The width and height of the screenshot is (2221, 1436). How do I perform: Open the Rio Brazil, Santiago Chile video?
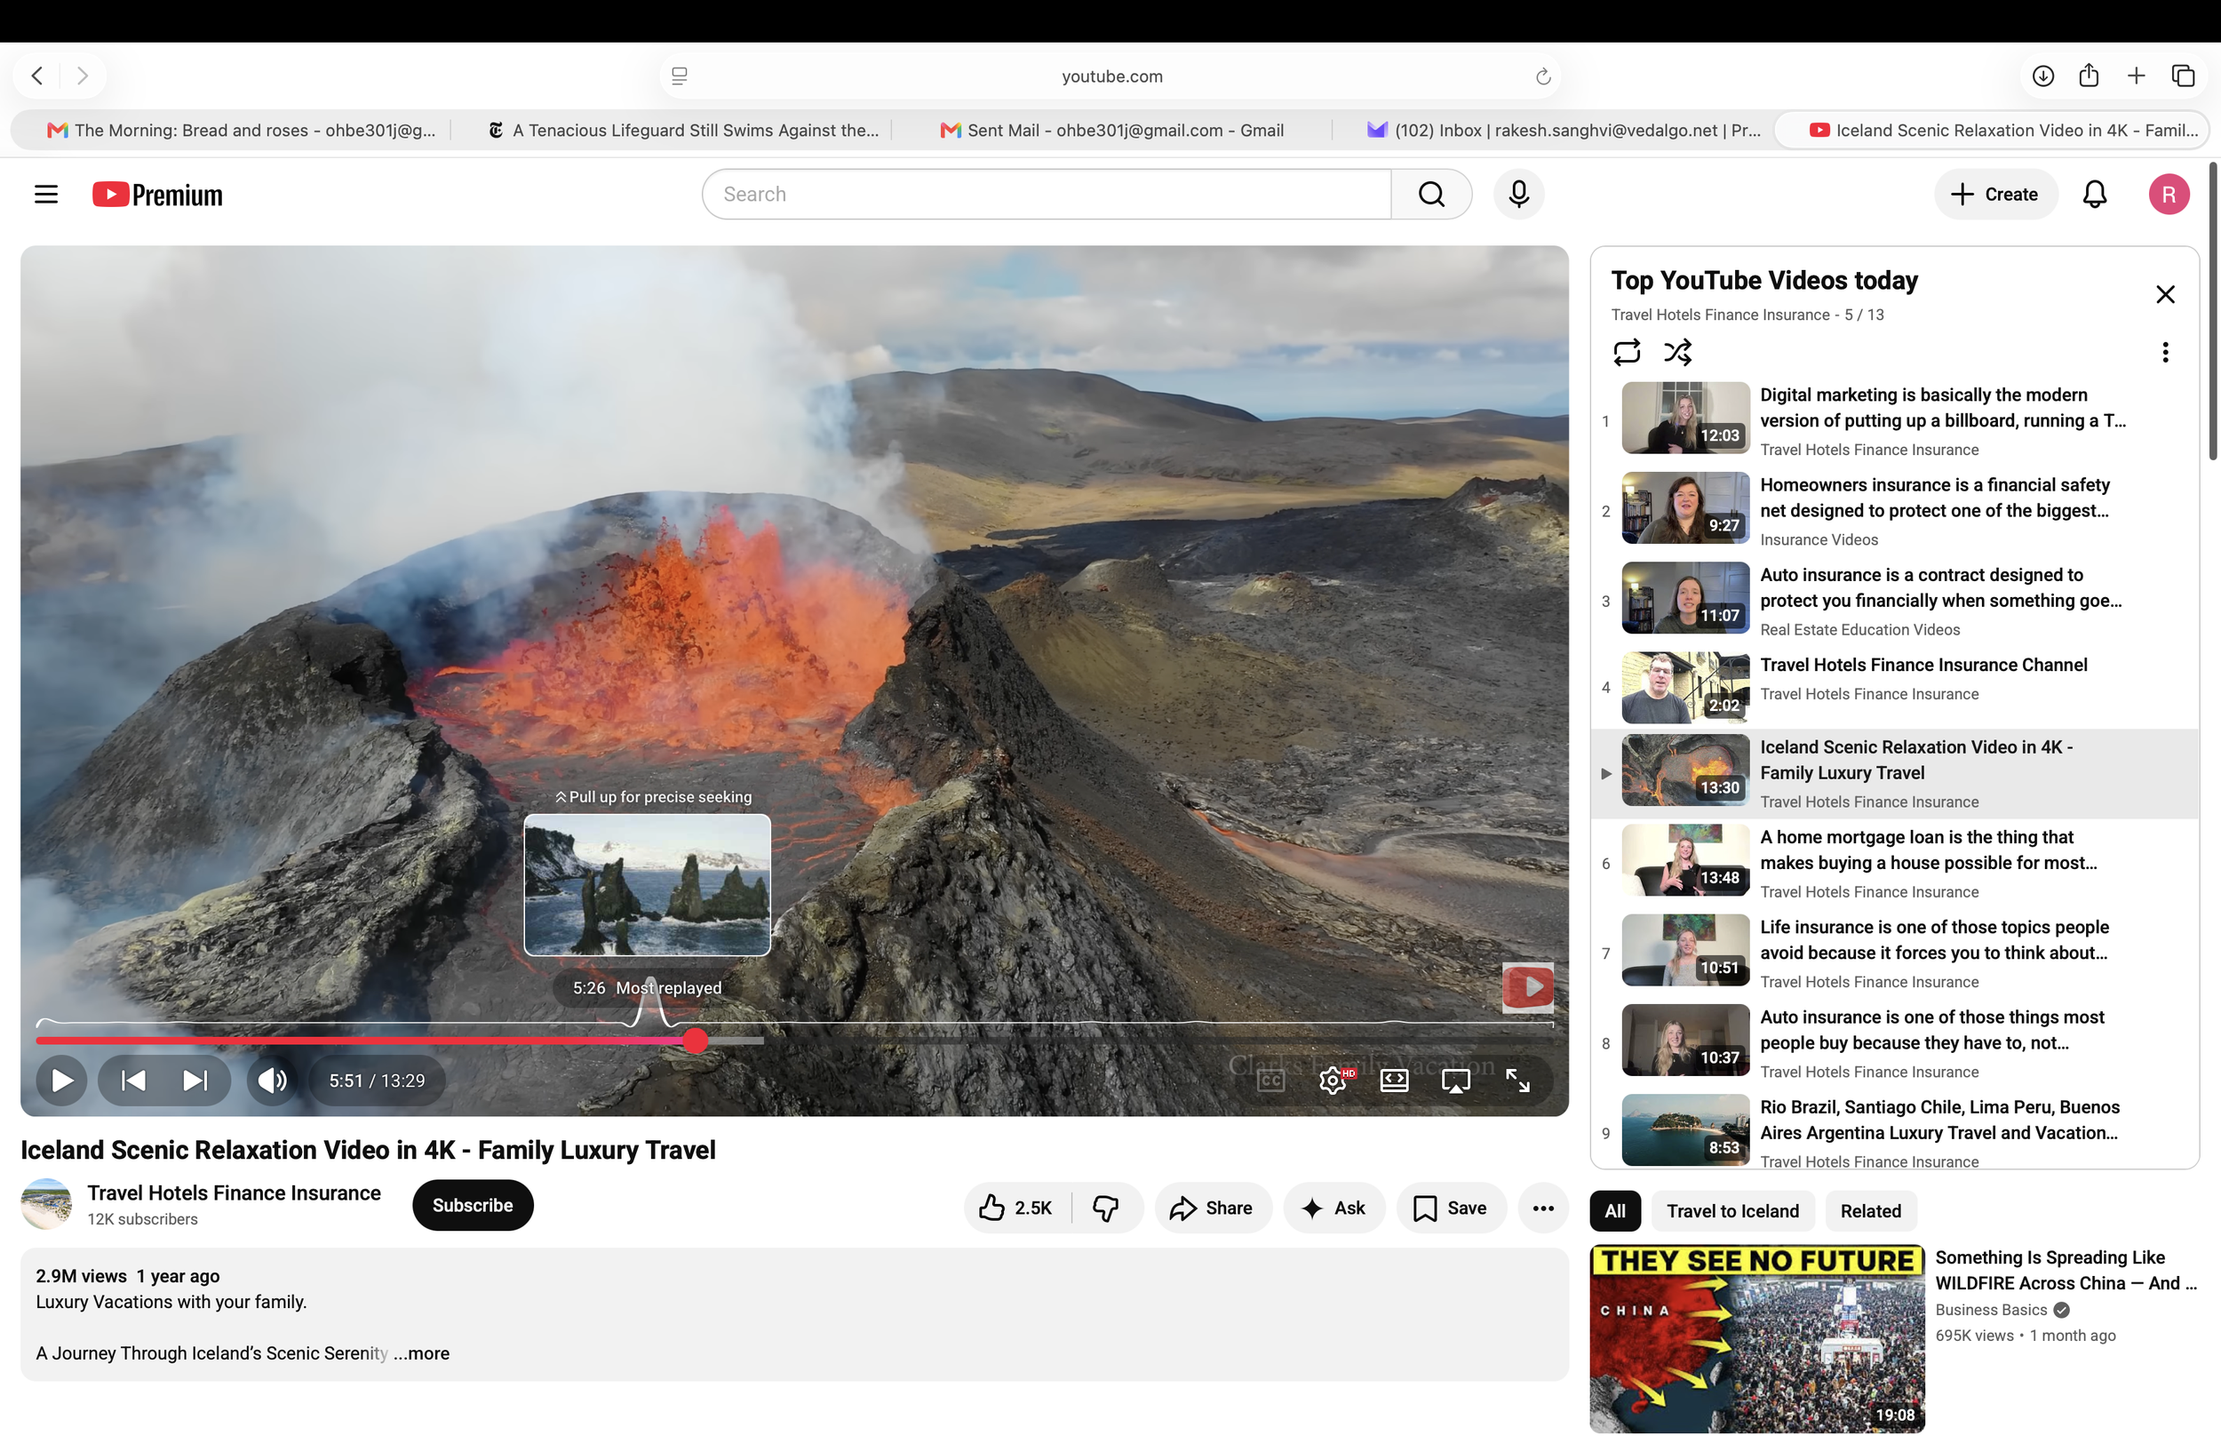(1892, 1131)
